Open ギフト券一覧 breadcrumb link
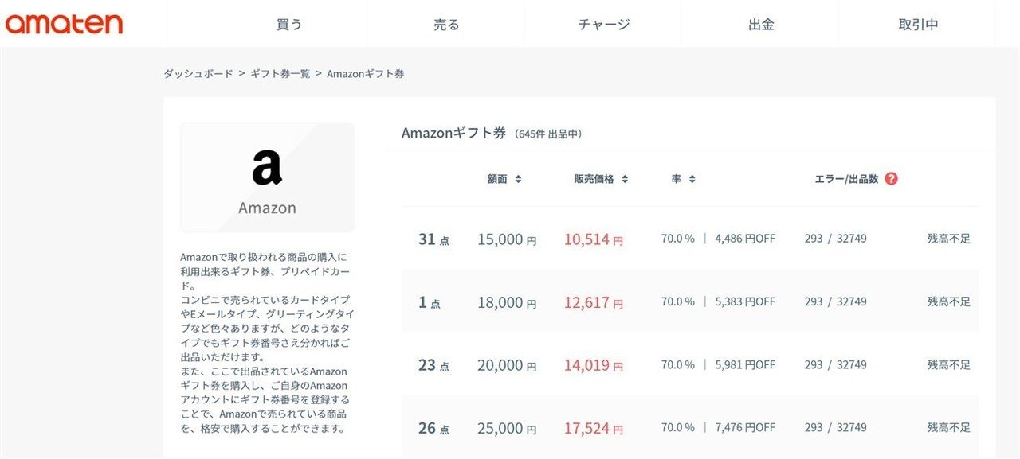This screenshot has width=1020, height=459. 280,73
